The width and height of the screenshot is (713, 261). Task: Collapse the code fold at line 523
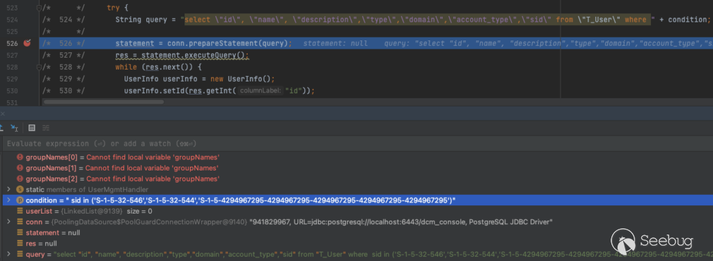(39, 8)
